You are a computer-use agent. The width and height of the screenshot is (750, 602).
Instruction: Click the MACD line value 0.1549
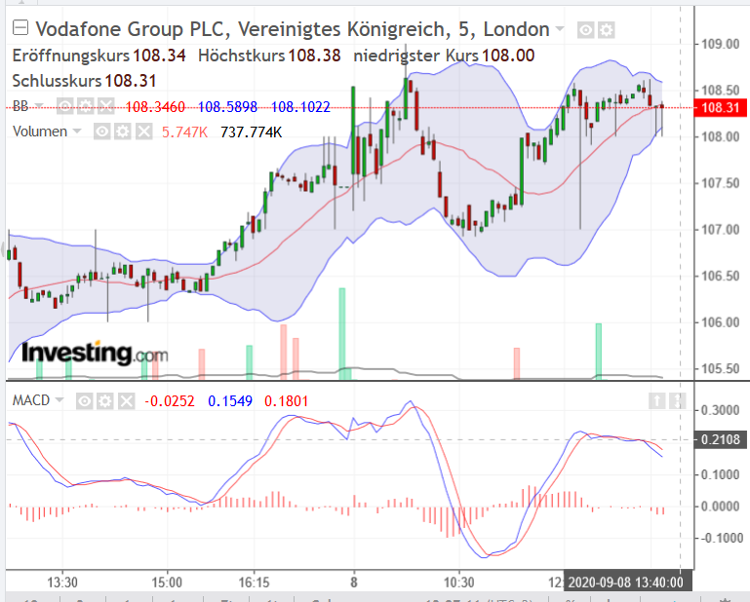(x=230, y=401)
